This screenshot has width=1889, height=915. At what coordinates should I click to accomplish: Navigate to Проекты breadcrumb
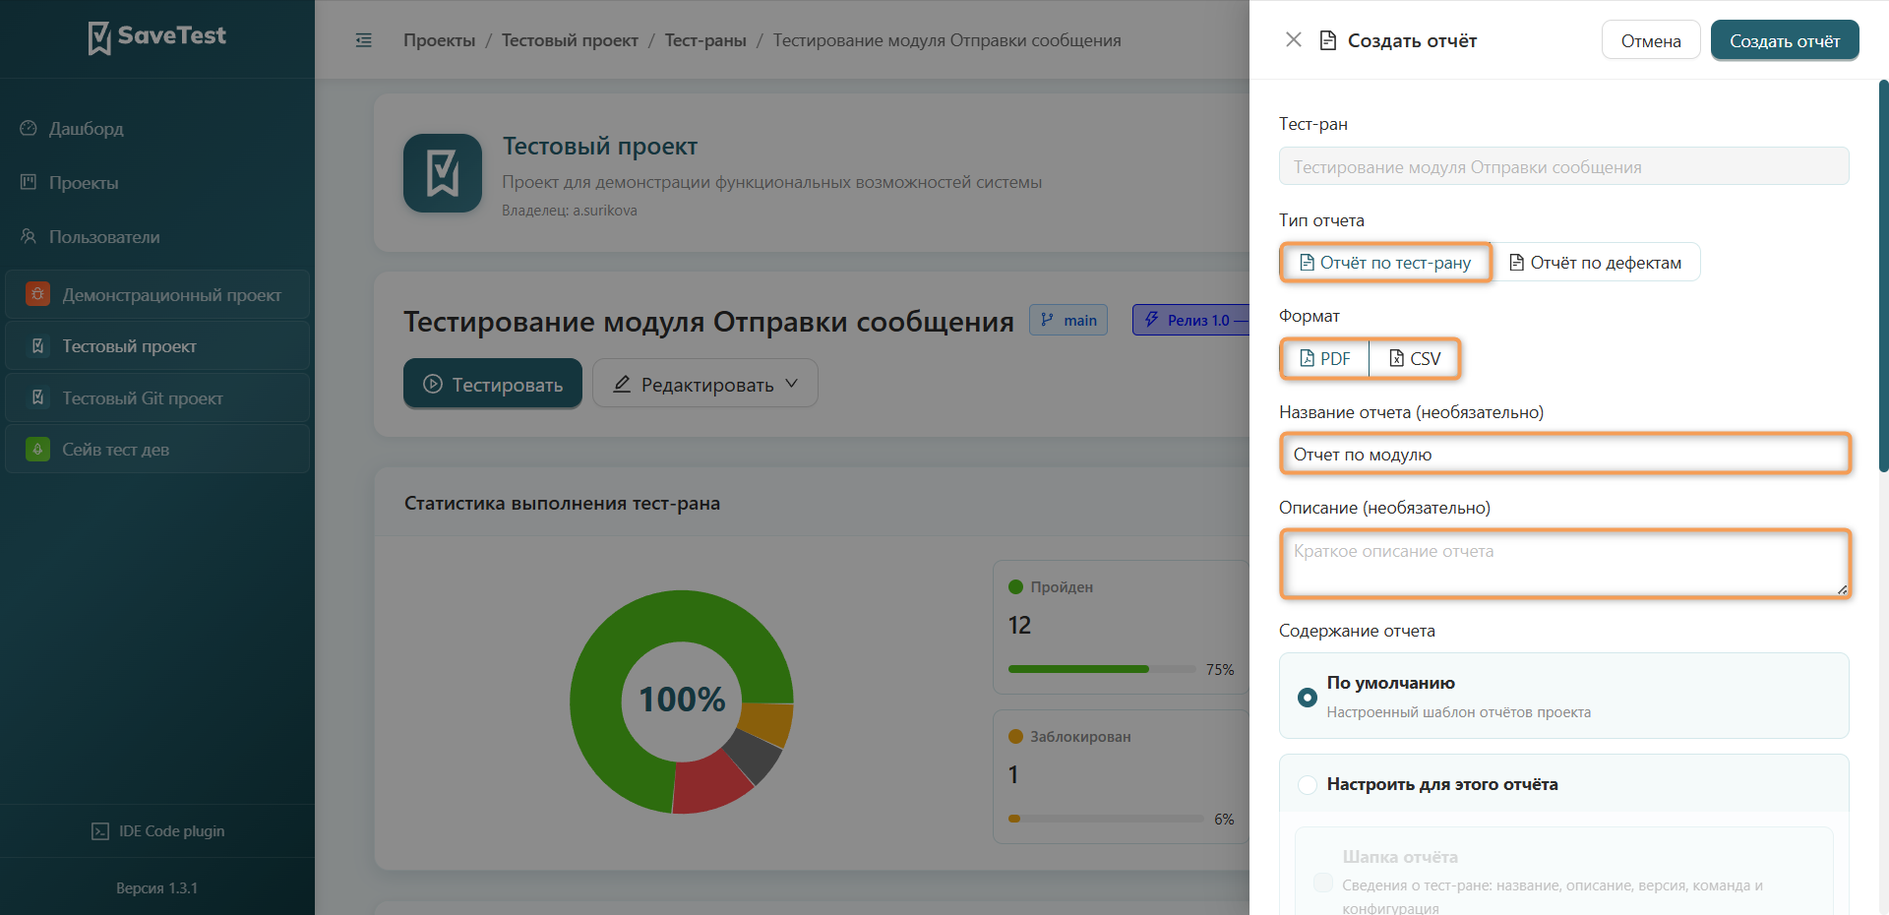(439, 40)
